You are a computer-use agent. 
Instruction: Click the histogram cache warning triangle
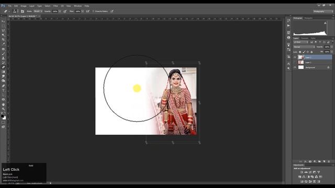click(325, 23)
